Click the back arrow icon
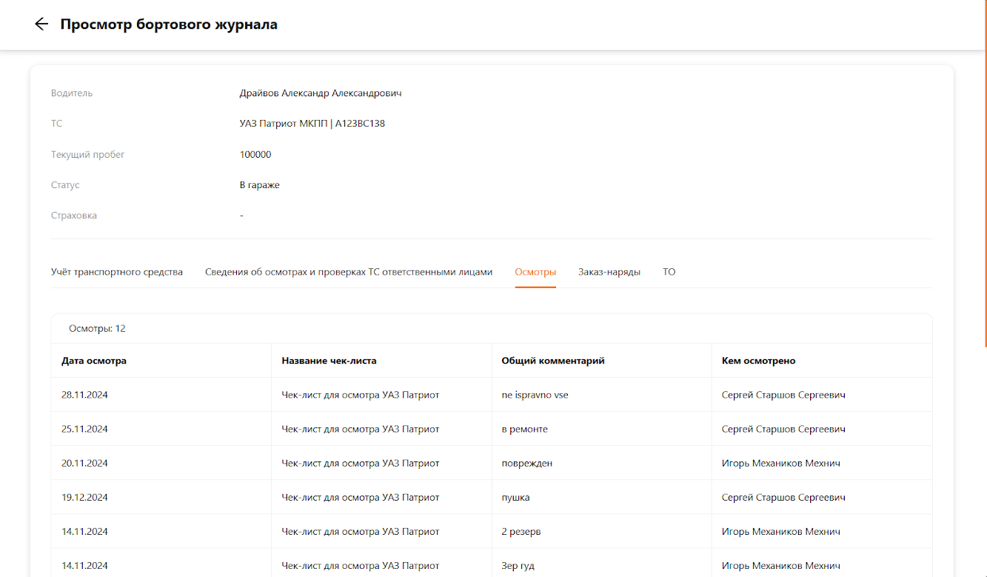 point(41,24)
